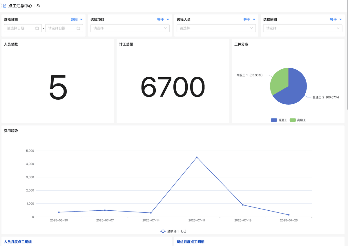
Task: Open the 人员月度点工明细 section title
Action: tap(17, 242)
